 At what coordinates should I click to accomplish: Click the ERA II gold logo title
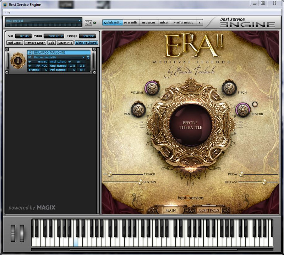click(193, 46)
